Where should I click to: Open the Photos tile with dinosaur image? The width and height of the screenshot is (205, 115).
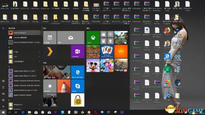click(x=121, y=38)
